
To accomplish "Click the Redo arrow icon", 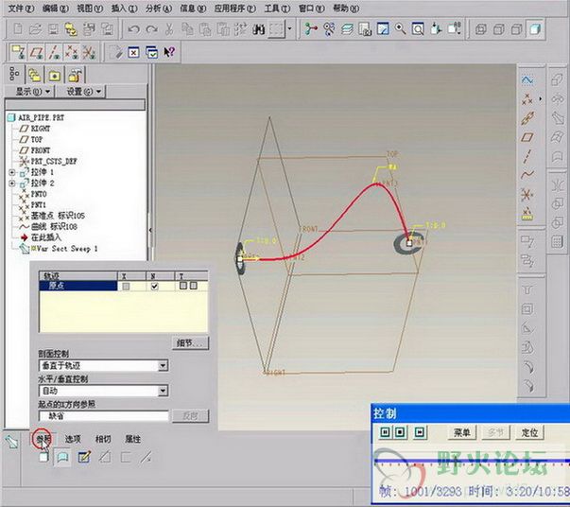I will 151,29.
